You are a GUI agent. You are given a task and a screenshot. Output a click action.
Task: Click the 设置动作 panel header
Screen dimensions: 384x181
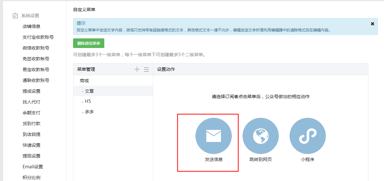tap(166, 69)
